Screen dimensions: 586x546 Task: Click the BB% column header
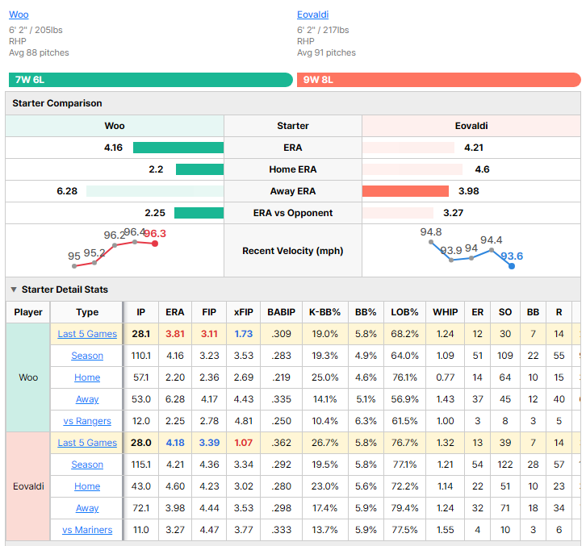tap(366, 312)
